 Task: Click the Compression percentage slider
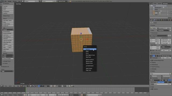pos(161,84)
